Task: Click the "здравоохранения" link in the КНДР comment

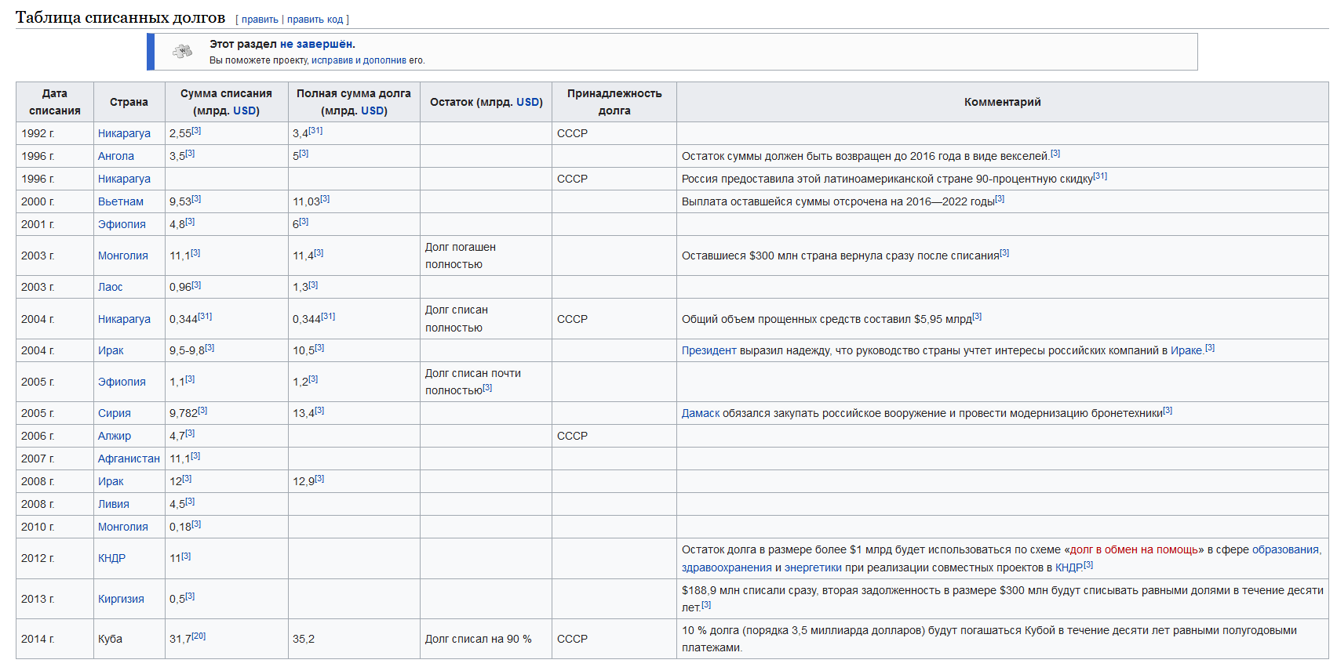Action: coord(727,567)
